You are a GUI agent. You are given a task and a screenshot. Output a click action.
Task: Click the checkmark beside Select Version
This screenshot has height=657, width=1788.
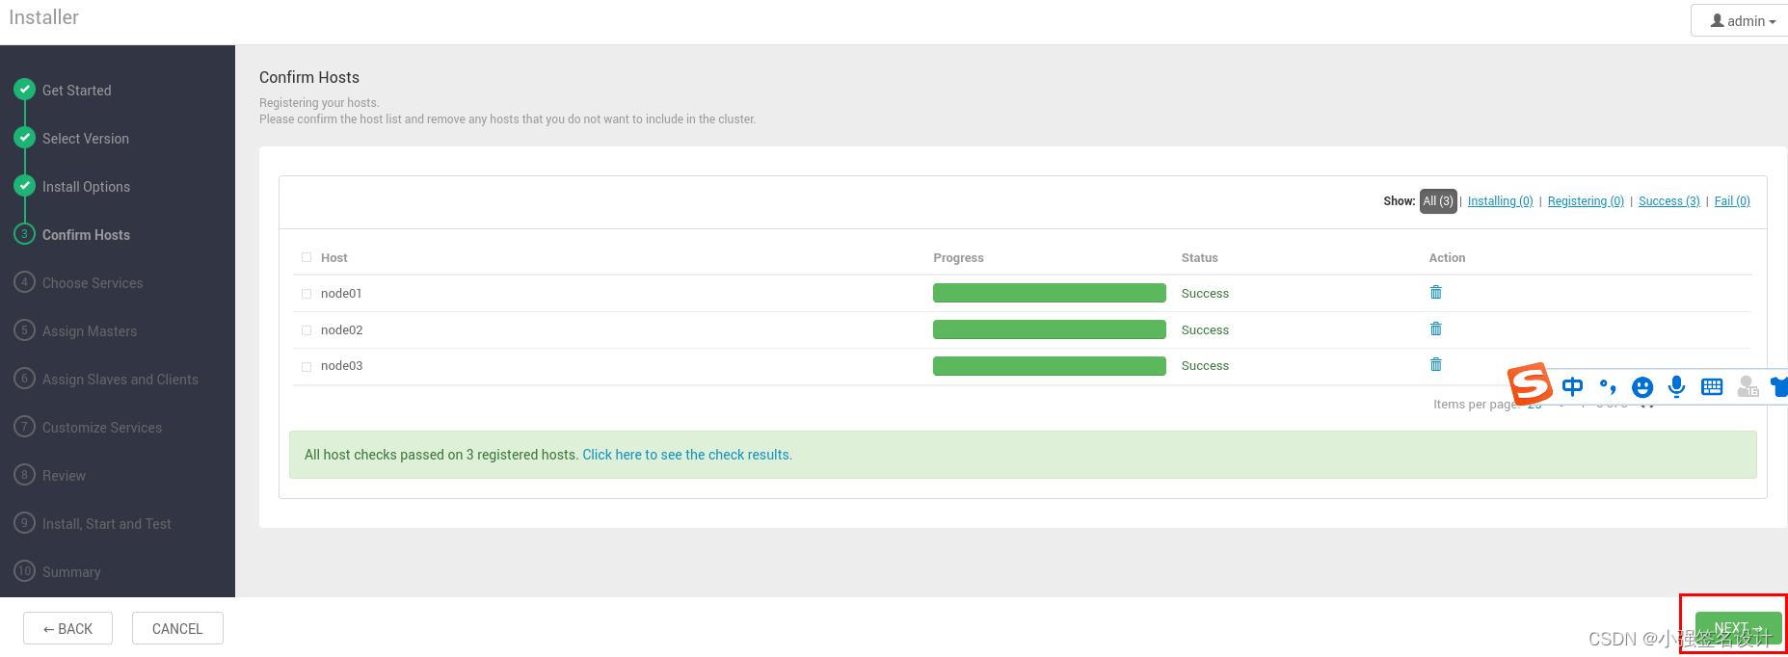(x=24, y=138)
